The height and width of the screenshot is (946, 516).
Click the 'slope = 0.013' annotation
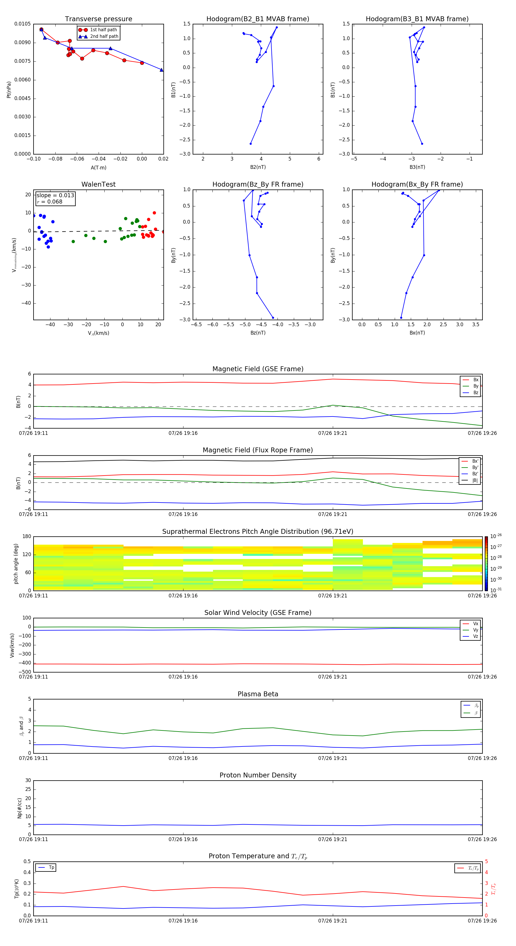55,196
